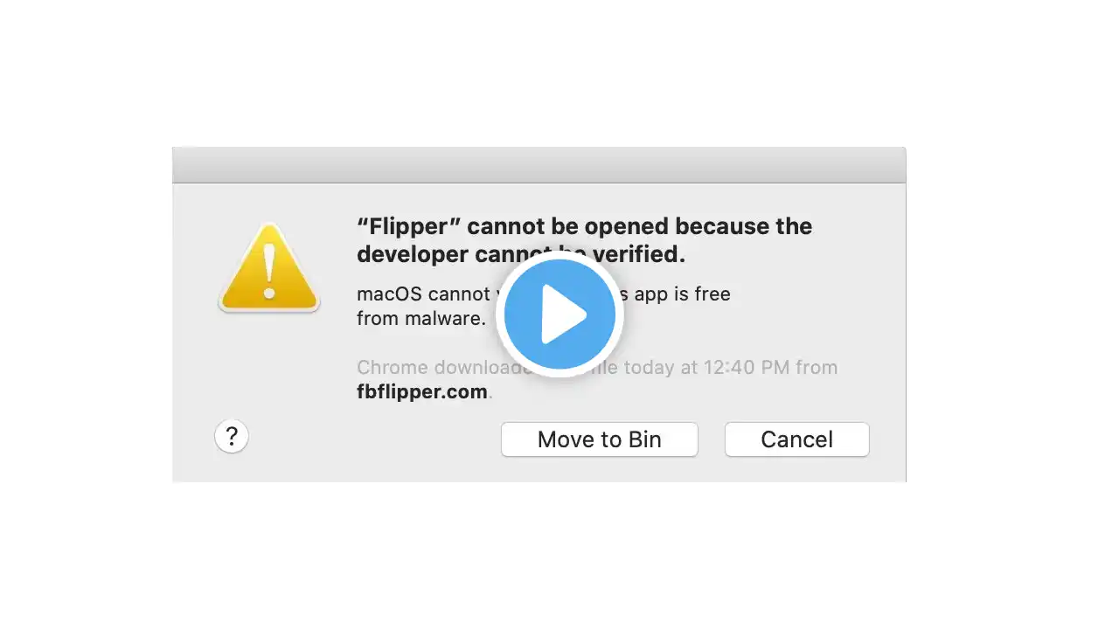Click the Move to Bin button
1119x629 pixels.
coord(599,439)
